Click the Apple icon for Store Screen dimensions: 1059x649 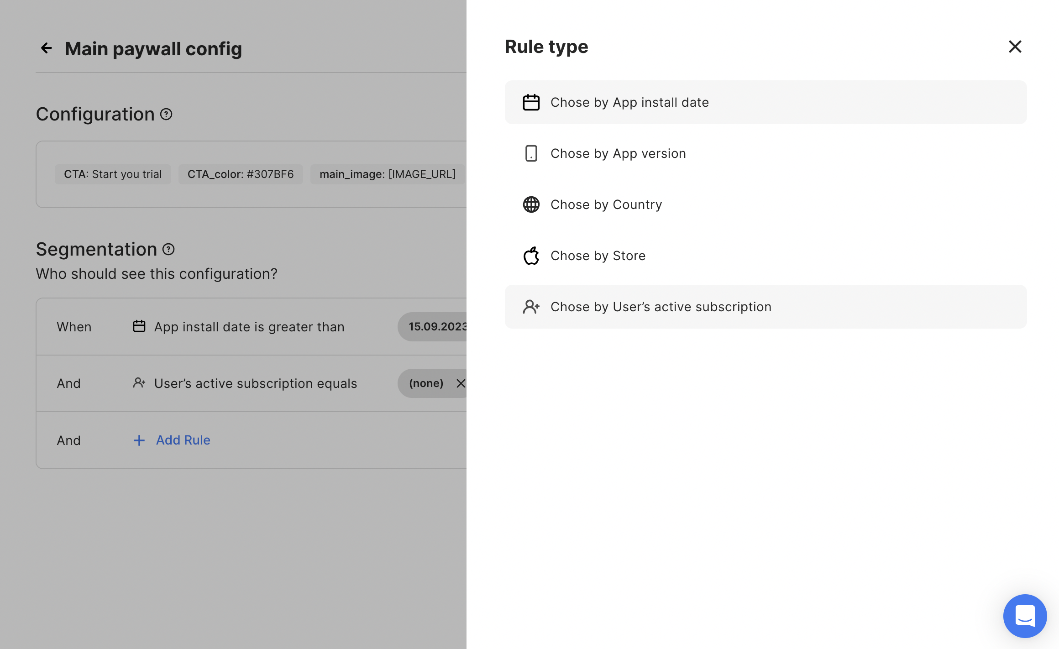[531, 256]
